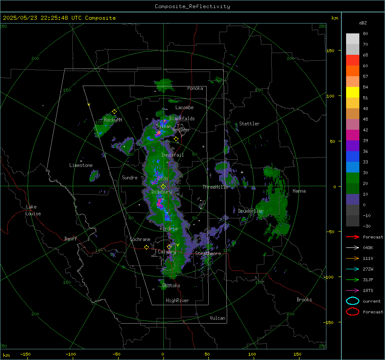The height and width of the screenshot is (360, 385).
Task: Click the Sylvan town label
Action: (163, 126)
